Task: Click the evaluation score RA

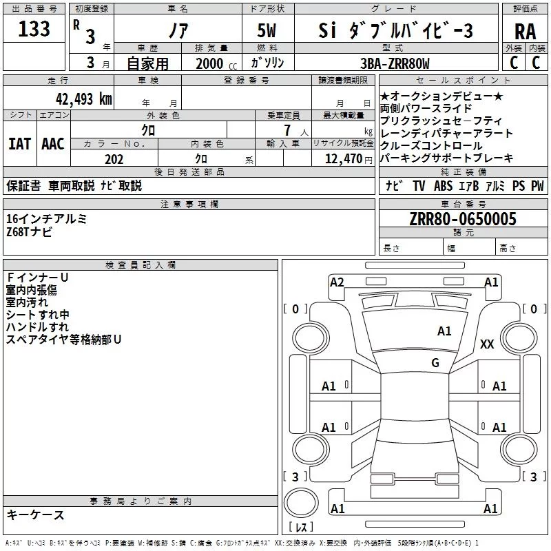Action: pyautogui.click(x=525, y=32)
